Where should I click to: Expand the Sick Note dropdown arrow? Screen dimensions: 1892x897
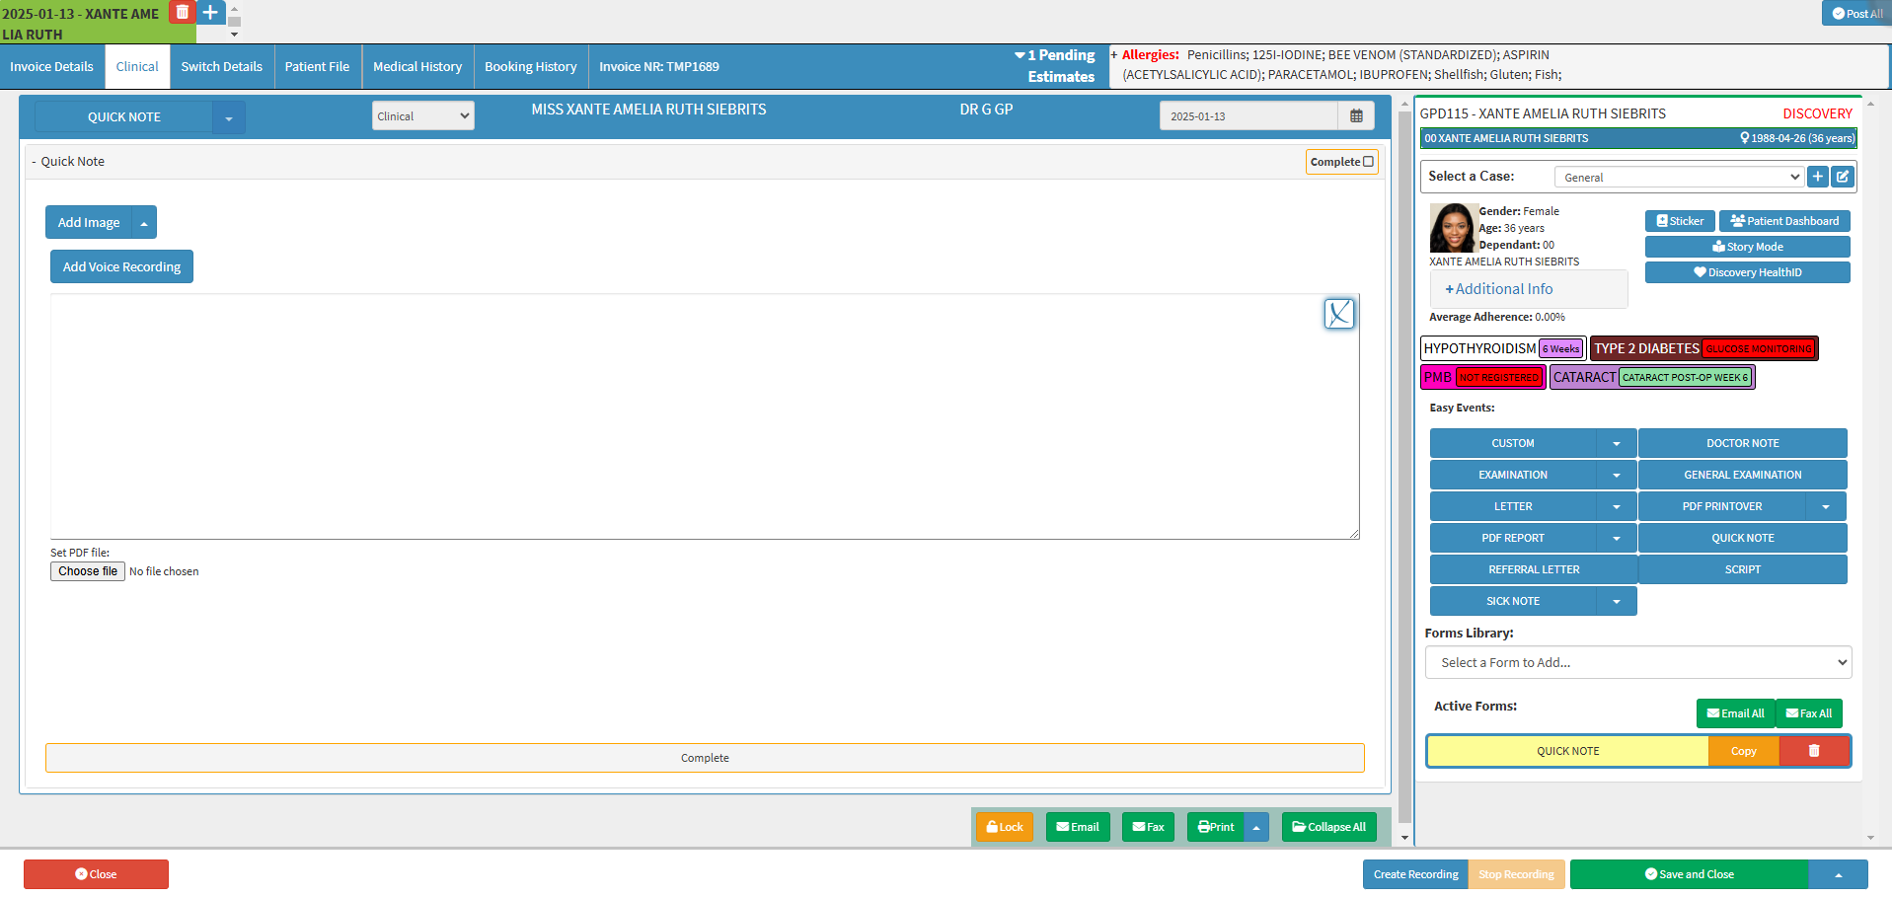[x=1616, y=601]
